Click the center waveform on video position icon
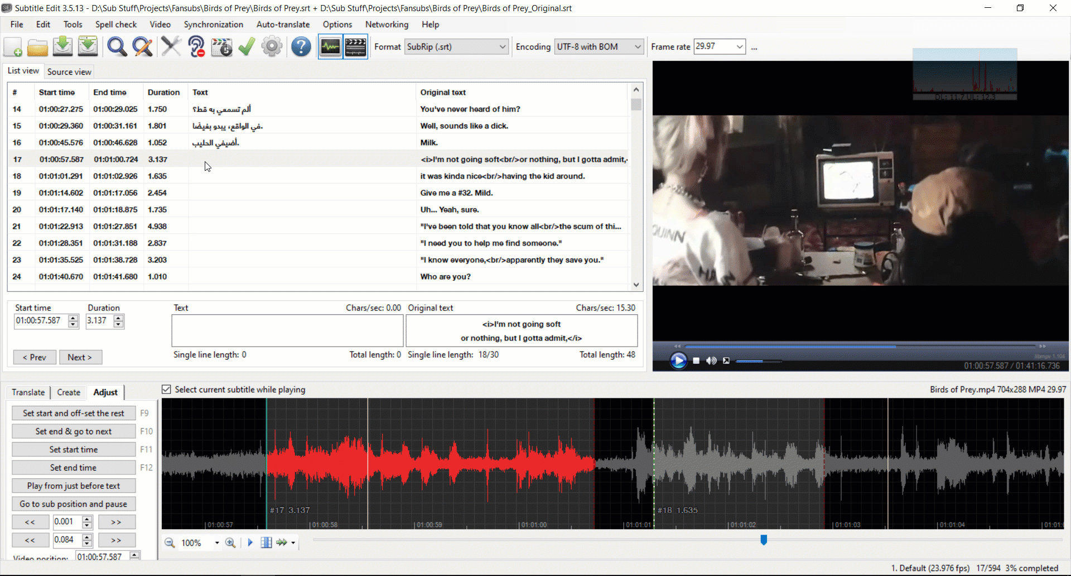1071x576 pixels. (x=266, y=543)
